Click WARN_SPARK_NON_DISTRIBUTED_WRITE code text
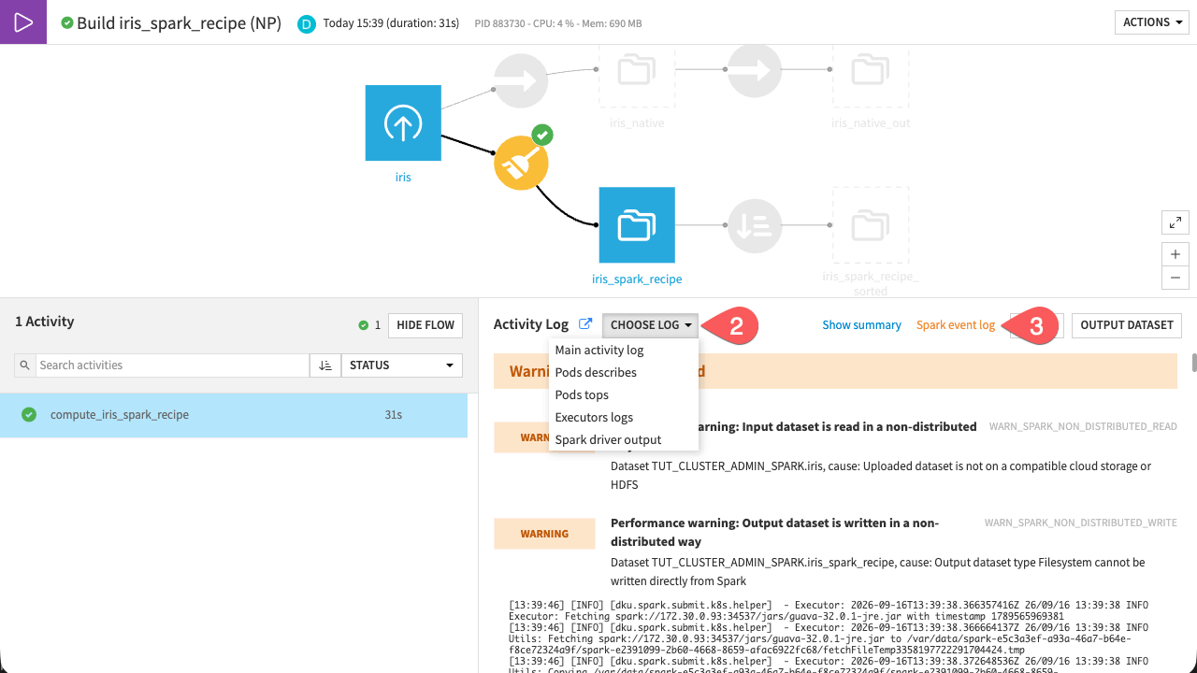 1081,523
